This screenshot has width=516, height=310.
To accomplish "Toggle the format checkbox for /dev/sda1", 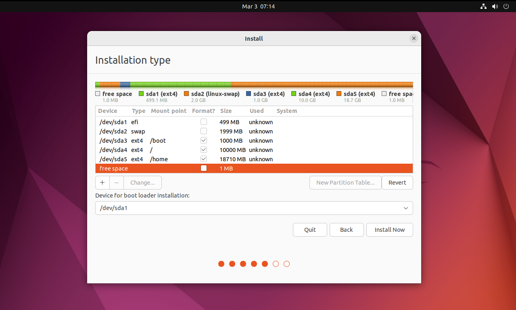I will click(204, 122).
